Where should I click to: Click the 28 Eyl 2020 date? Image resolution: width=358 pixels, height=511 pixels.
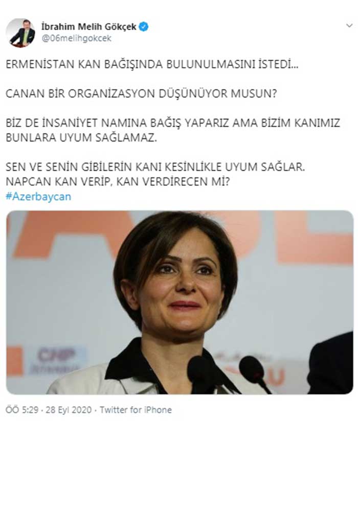(x=69, y=410)
